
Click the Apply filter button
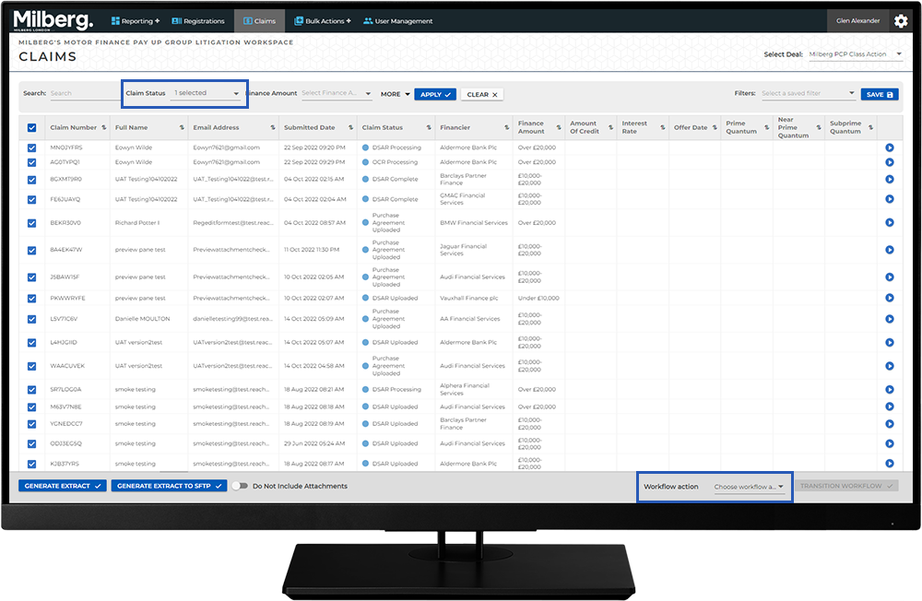coord(435,94)
